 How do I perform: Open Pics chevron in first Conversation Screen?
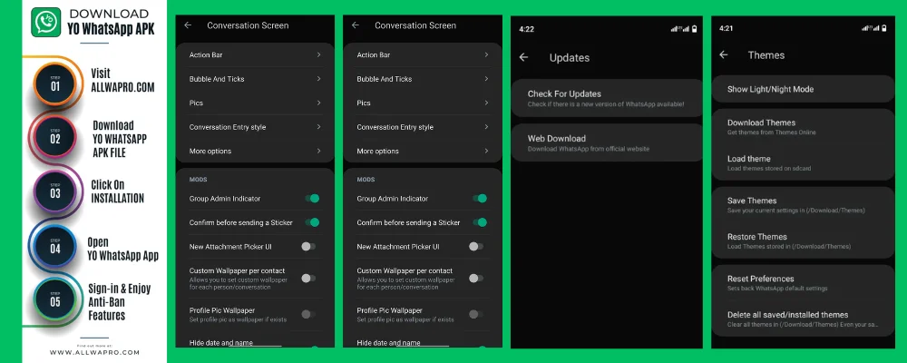coord(318,103)
